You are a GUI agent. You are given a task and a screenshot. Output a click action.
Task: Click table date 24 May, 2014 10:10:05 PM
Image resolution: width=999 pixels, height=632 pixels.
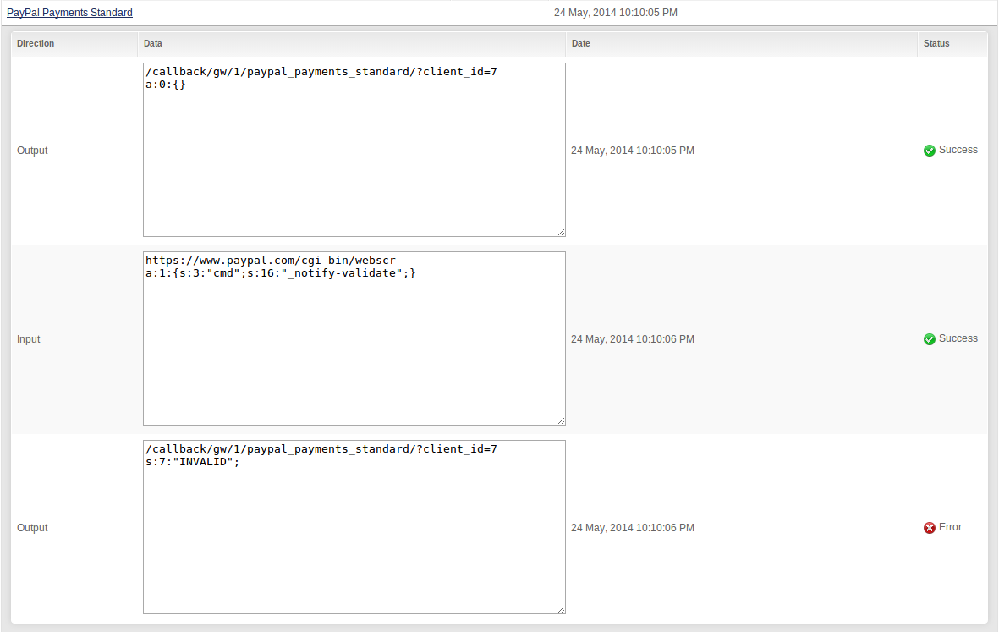(633, 151)
